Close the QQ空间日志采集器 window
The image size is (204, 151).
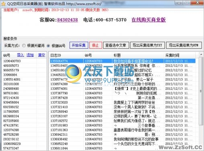(x=198, y=3)
